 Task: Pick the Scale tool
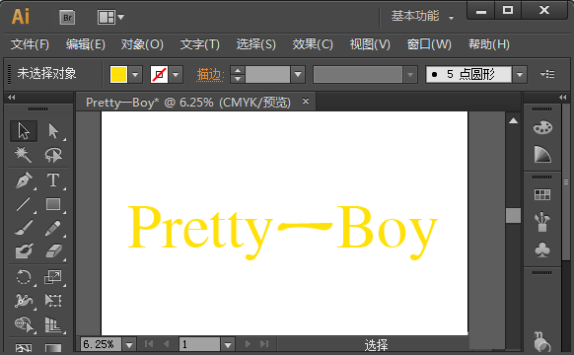click(x=53, y=277)
